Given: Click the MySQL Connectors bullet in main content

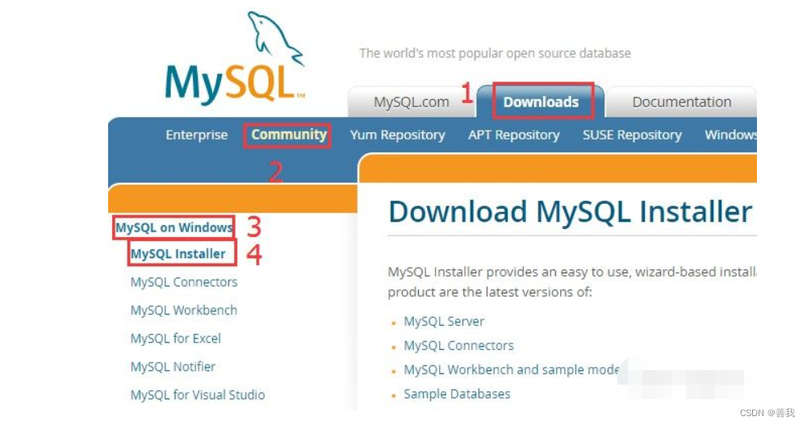Looking at the screenshot, I should [x=458, y=346].
